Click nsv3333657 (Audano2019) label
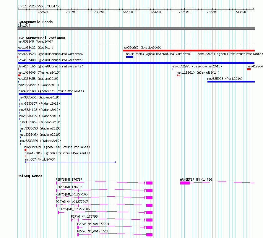 (40, 103)
